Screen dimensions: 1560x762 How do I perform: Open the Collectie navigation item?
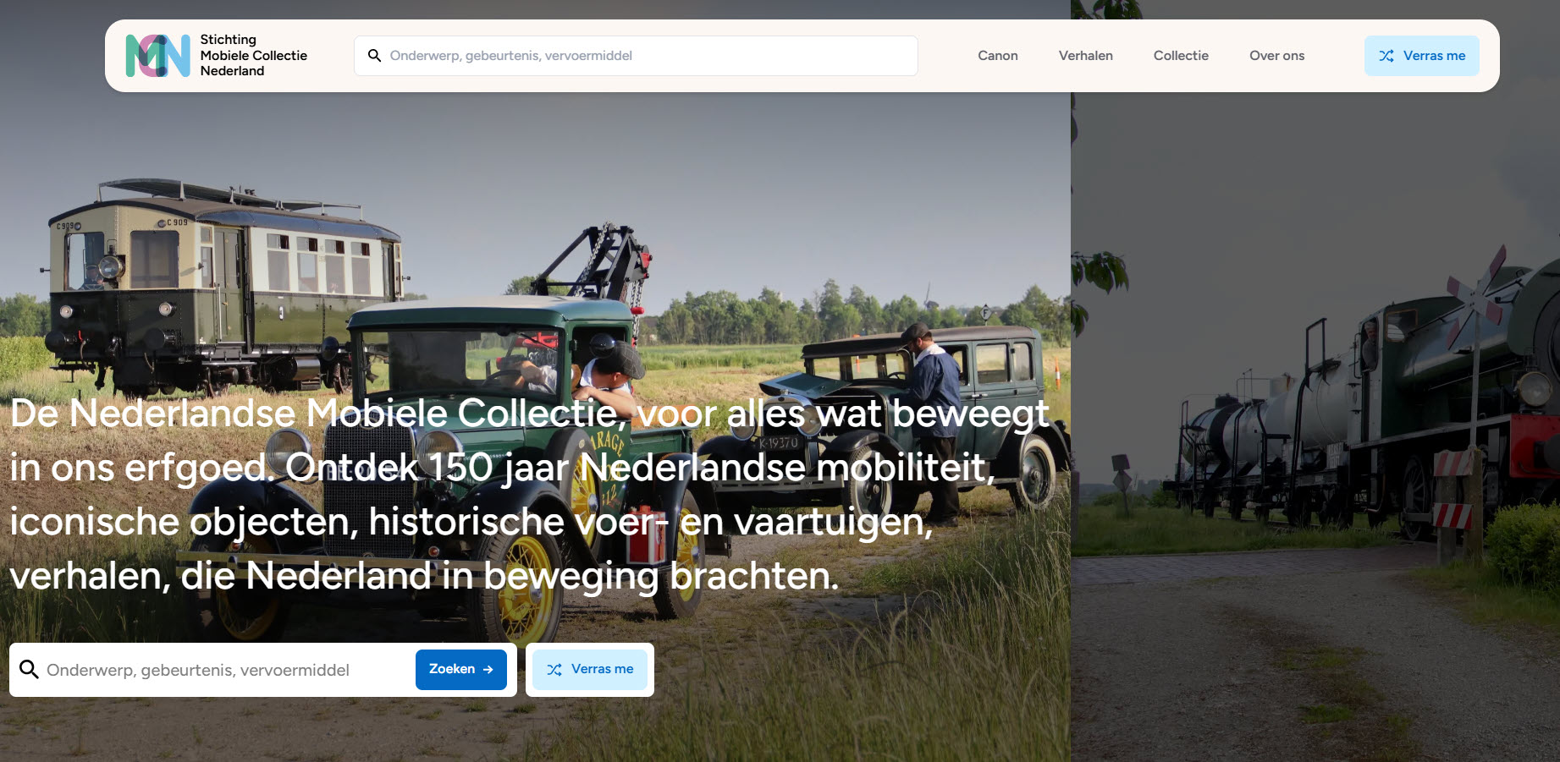tap(1181, 56)
